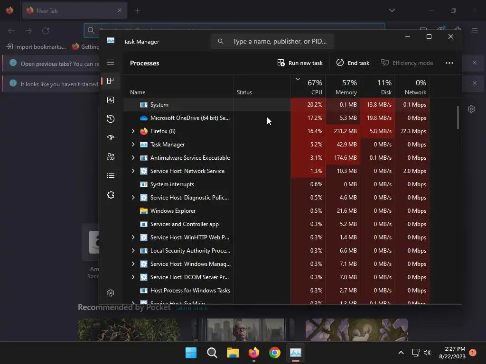Select Host Process for Windows Tasks row
The width and height of the screenshot is (486, 364).
coord(276,291)
